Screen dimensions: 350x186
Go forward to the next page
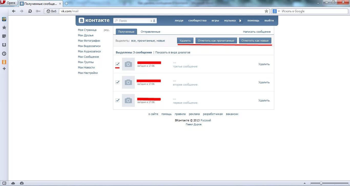pyautogui.click(x=22, y=11)
